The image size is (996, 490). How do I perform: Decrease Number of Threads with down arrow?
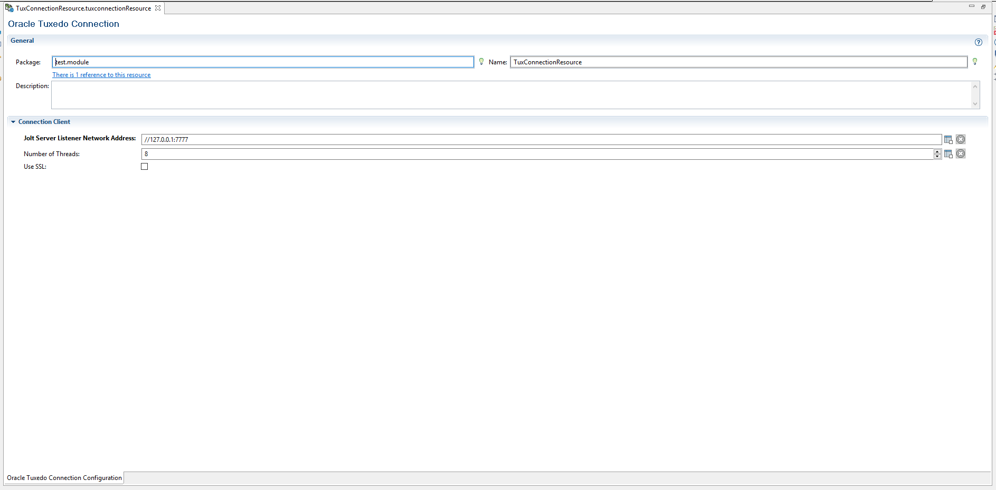937,156
